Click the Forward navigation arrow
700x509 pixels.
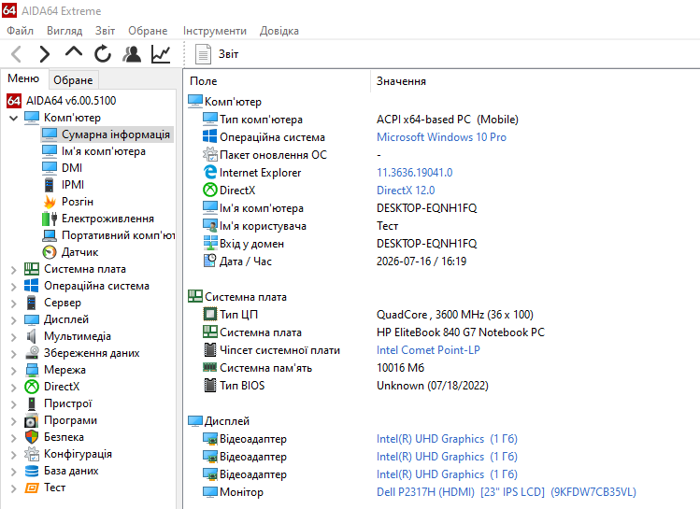point(44,54)
